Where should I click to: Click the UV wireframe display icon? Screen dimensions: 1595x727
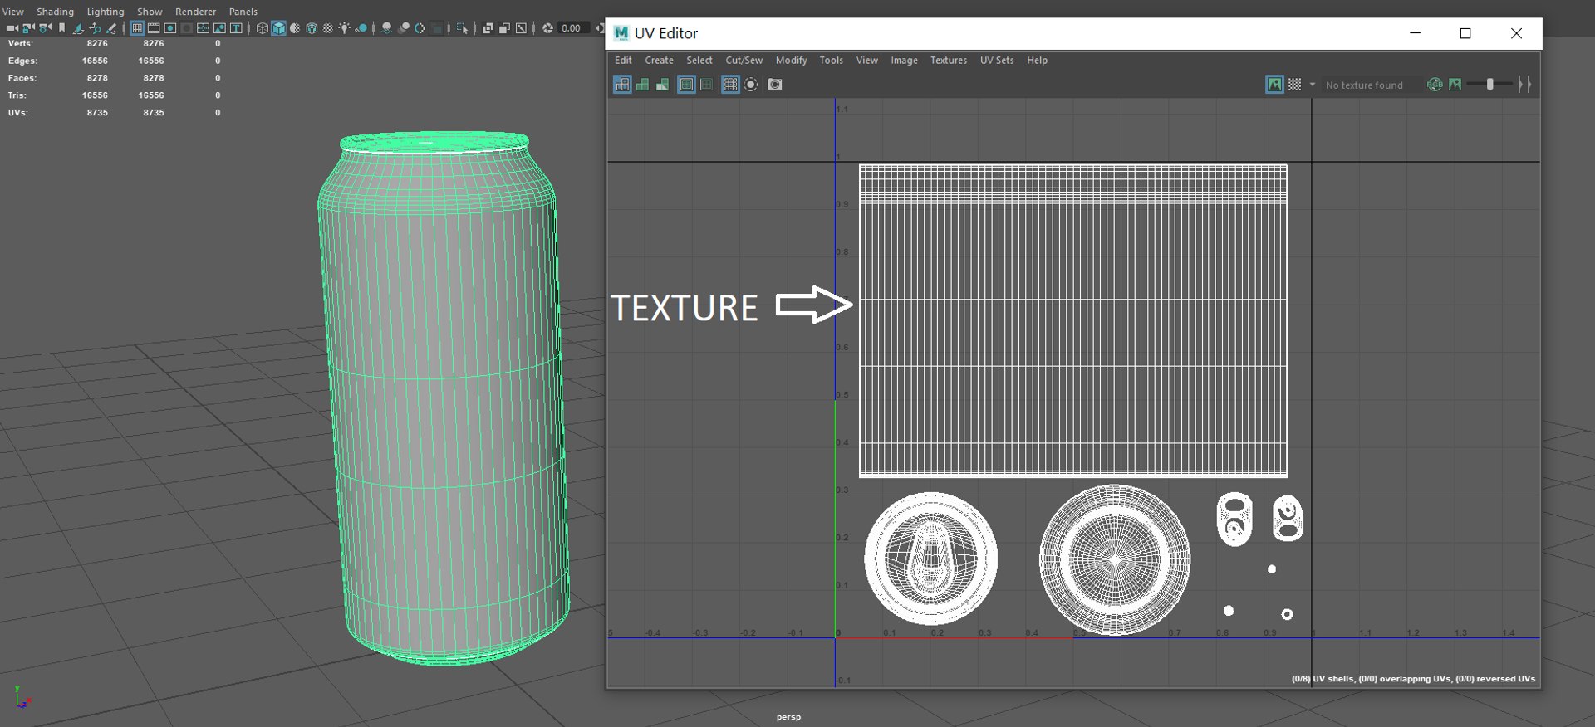(622, 85)
